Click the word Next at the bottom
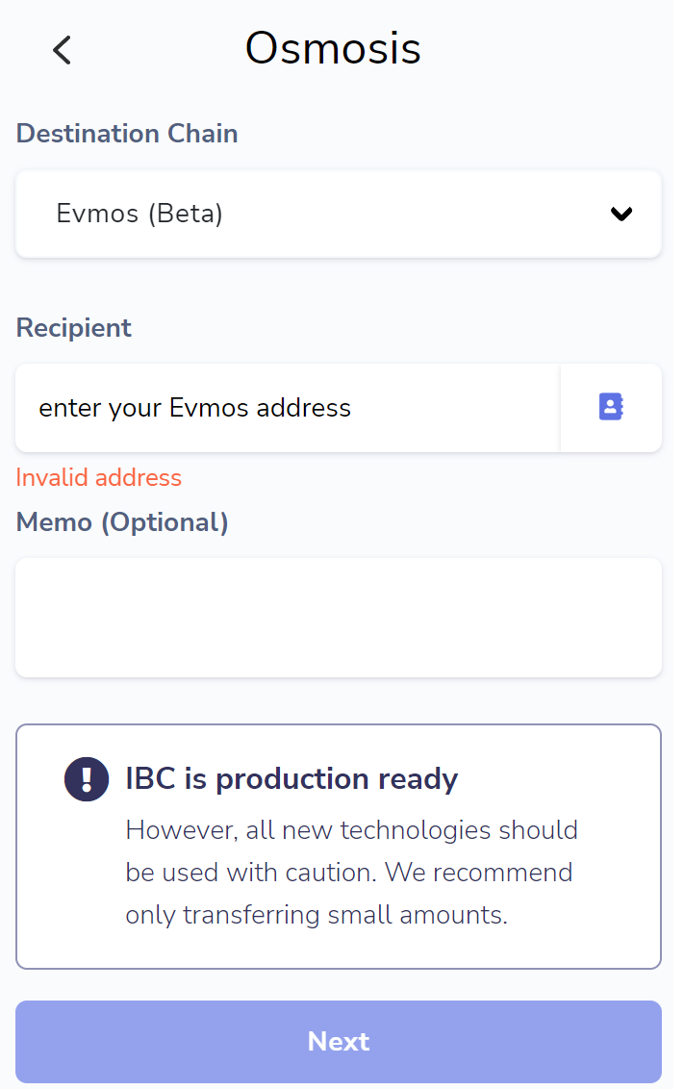Image resolution: width=684 pixels, height=1090 pixels. pyautogui.click(x=339, y=1041)
